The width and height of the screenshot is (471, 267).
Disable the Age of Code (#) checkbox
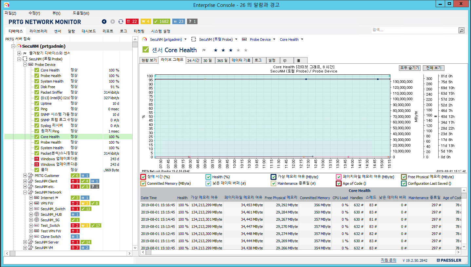point(338,183)
